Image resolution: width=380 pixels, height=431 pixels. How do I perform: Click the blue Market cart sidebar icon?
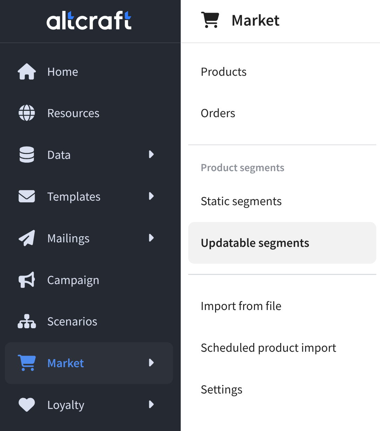pos(27,363)
